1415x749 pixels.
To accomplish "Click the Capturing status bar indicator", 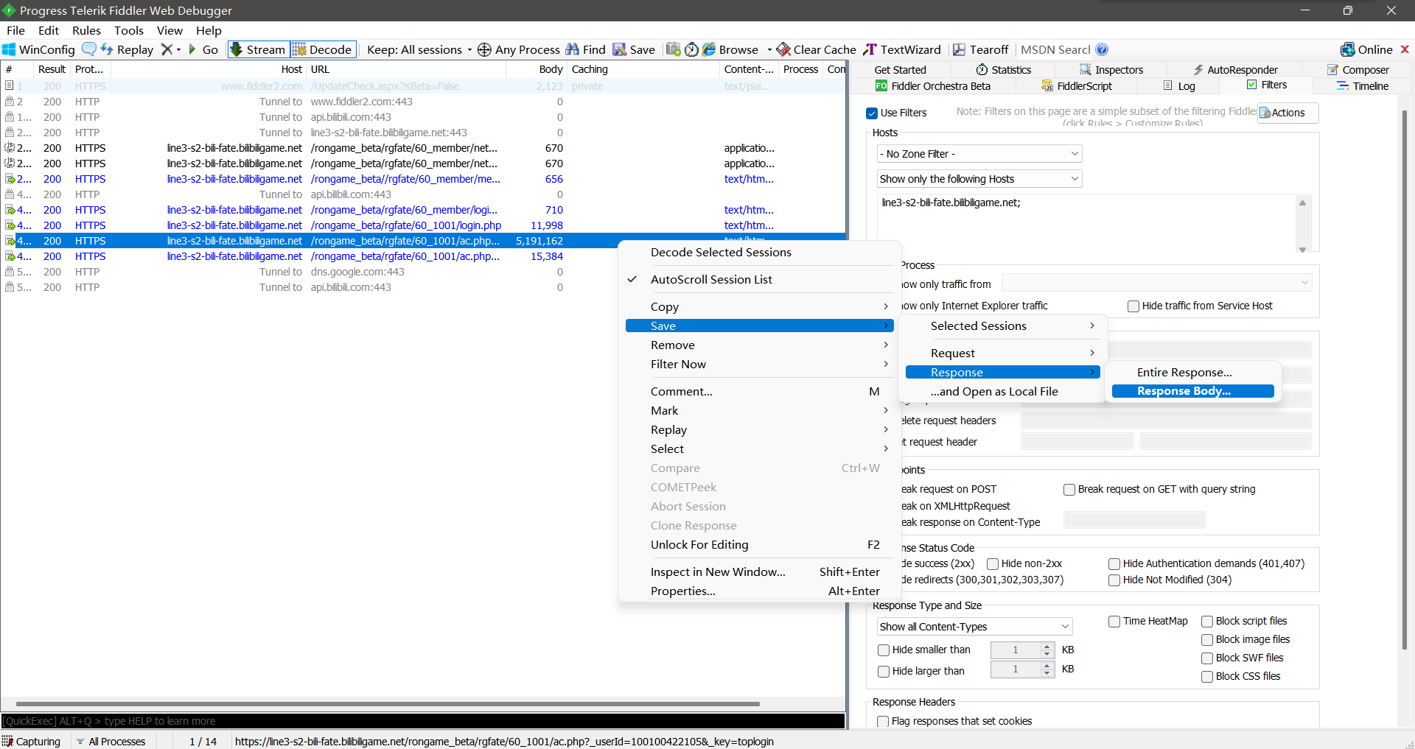I will click(x=32, y=741).
